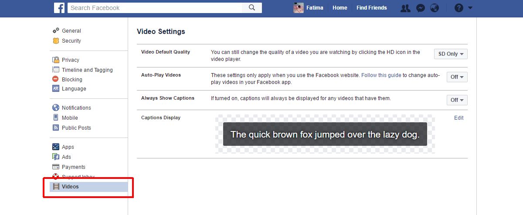The image size is (523, 215).
Task: Click the Privacy lock icon
Action: coord(56,60)
